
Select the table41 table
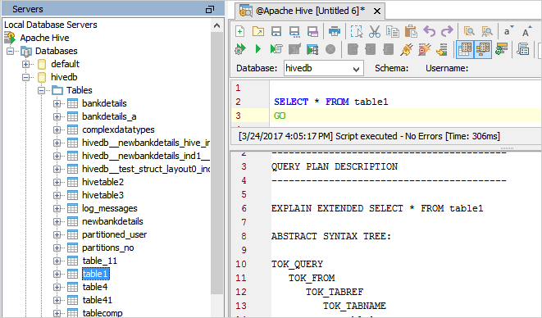pos(97,300)
